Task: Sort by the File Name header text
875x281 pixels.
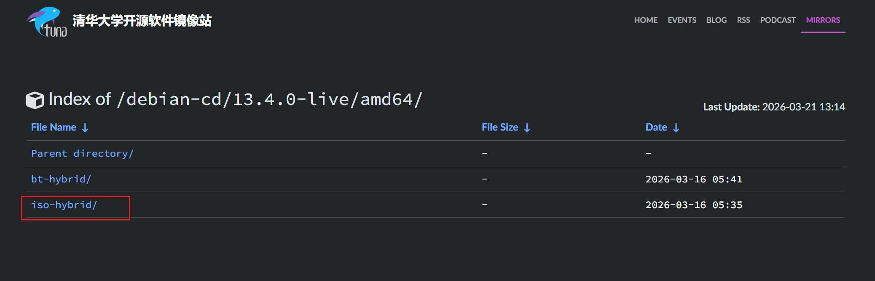Action: click(x=54, y=127)
